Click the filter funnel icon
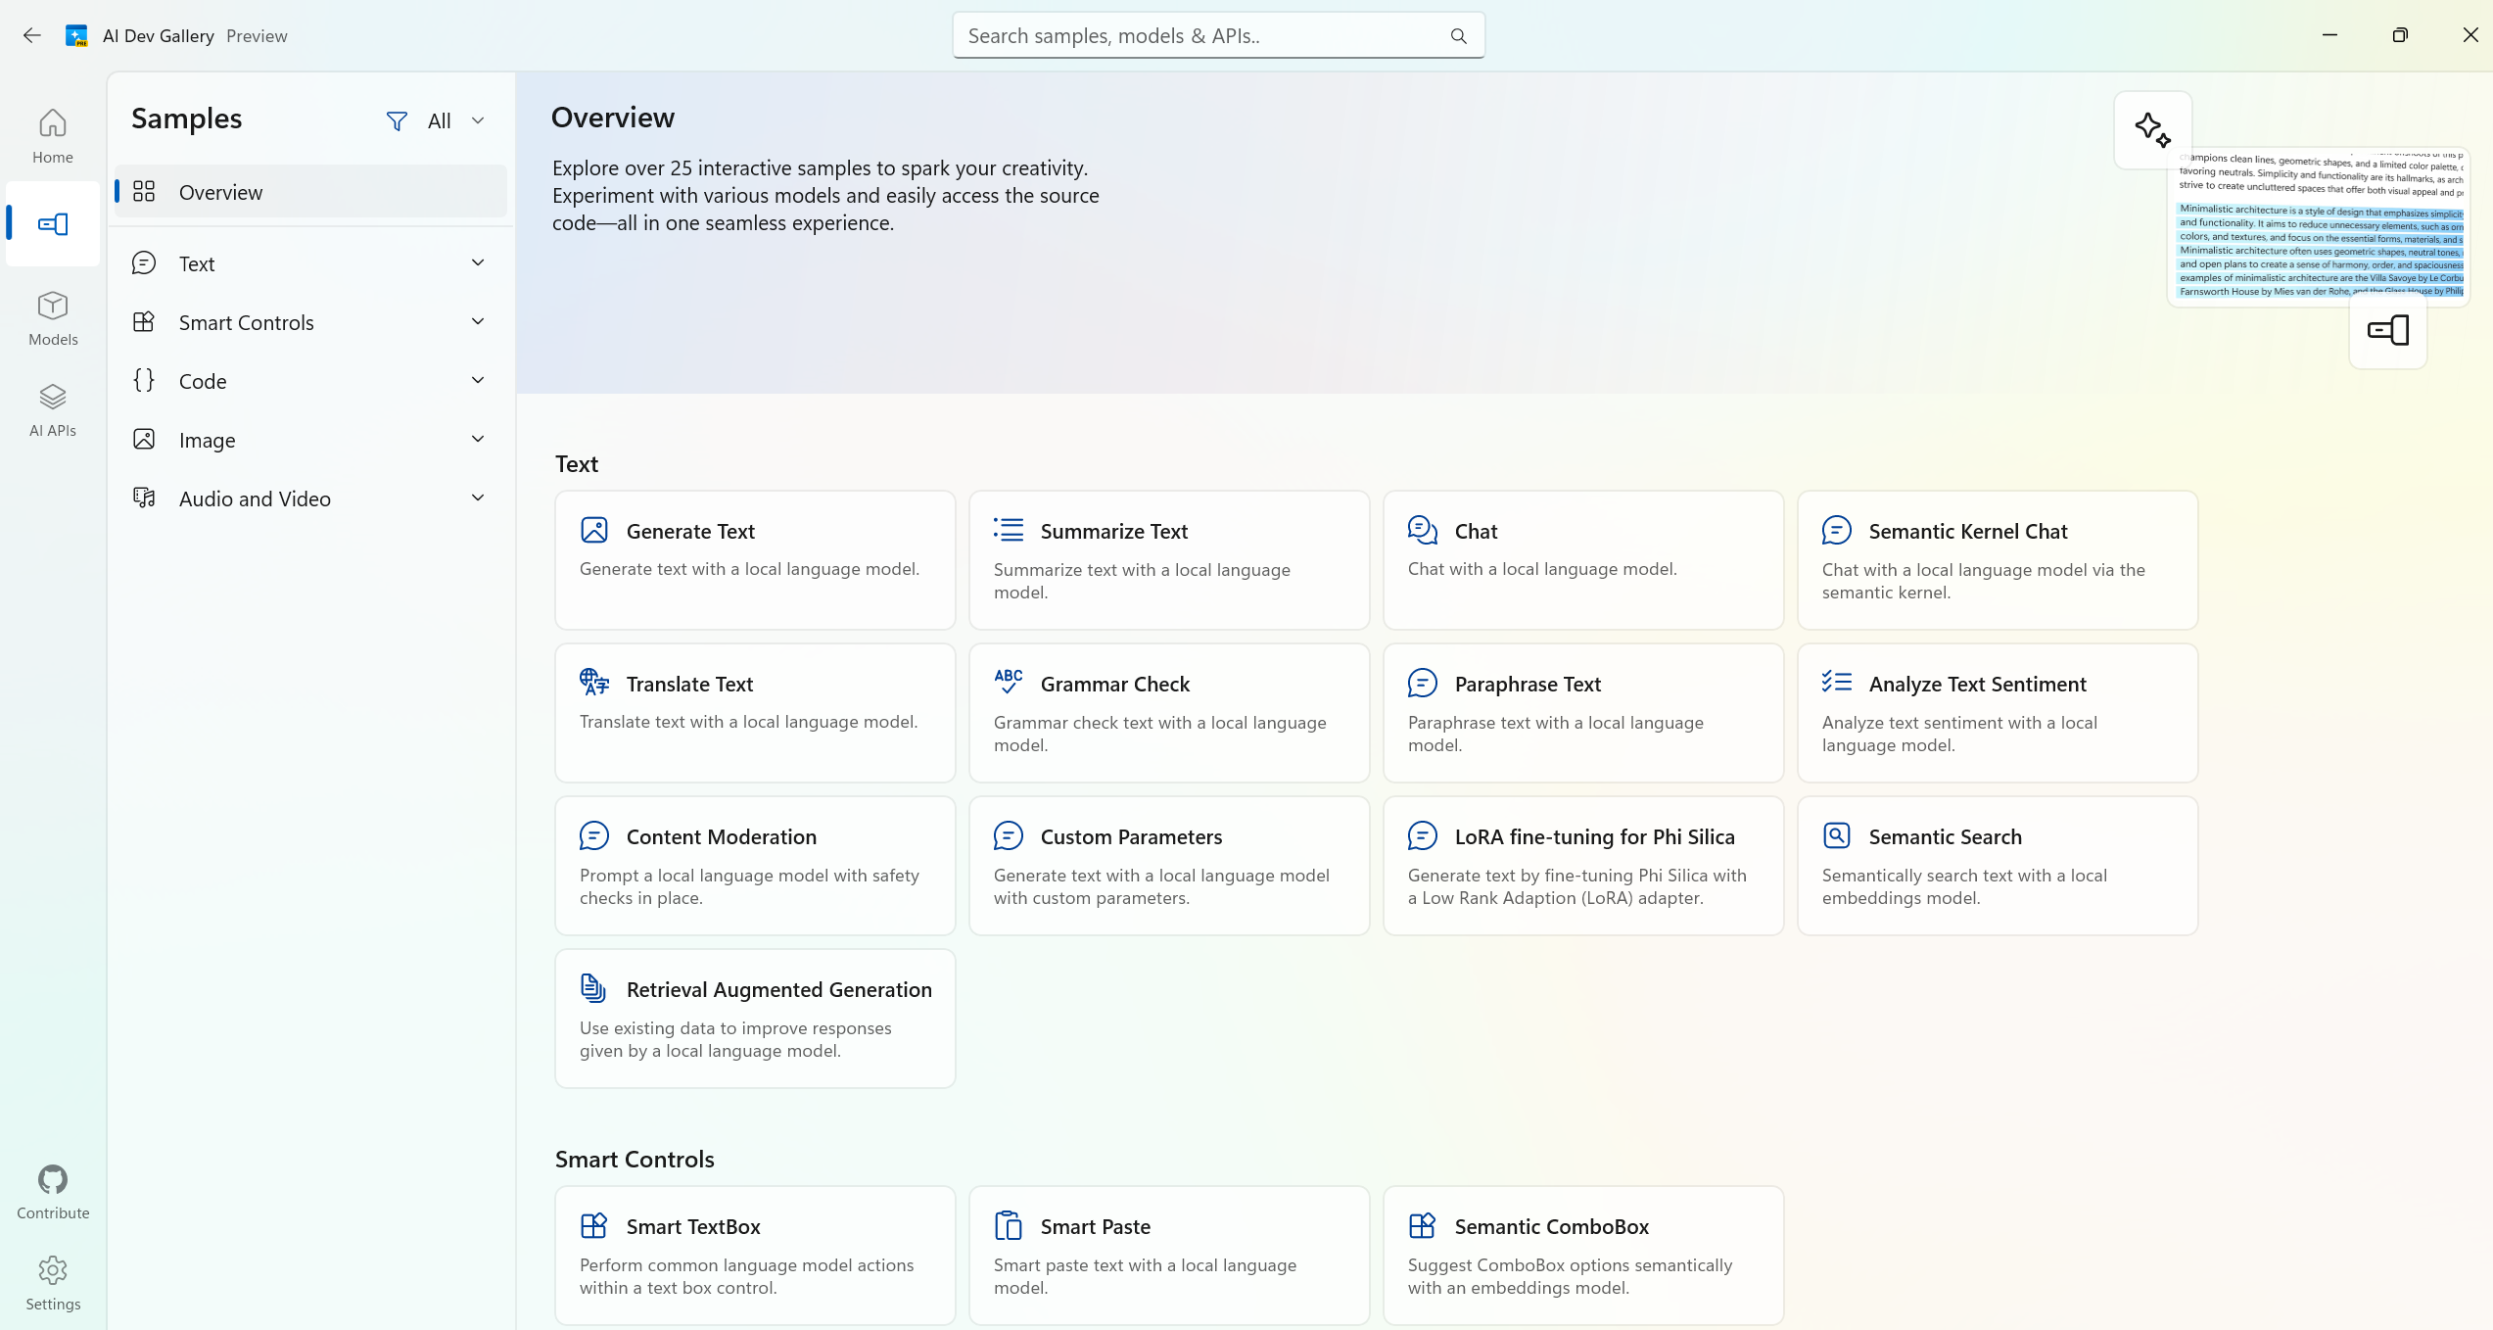This screenshot has height=1330, width=2493. (397, 121)
